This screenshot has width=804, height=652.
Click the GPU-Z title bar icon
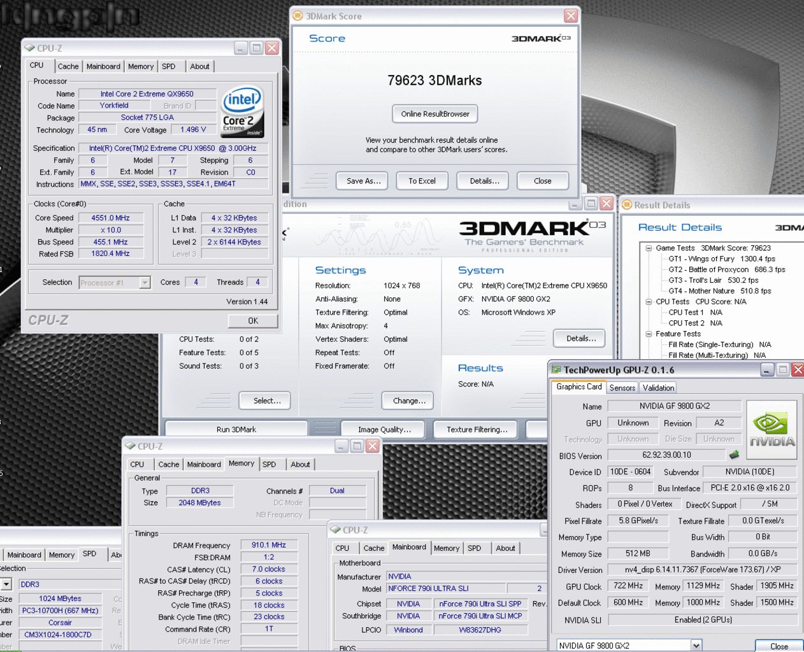pos(556,370)
